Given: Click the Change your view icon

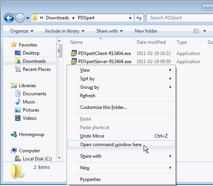Looking at the screenshot, I should [x=196, y=31].
